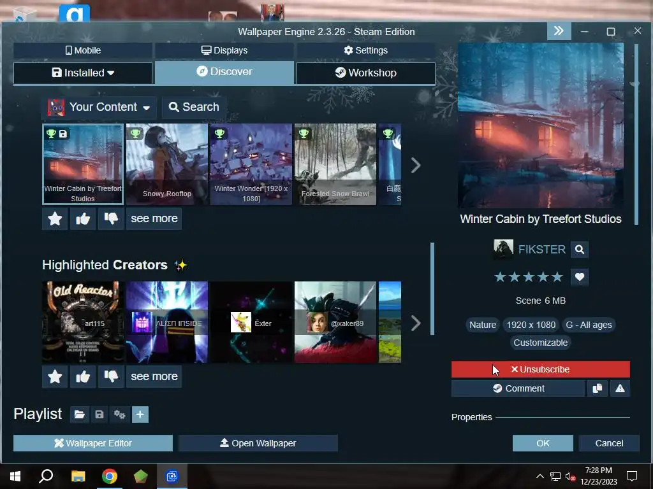Select Wallpaper Engine taskbar icon

(x=172, y=476)
